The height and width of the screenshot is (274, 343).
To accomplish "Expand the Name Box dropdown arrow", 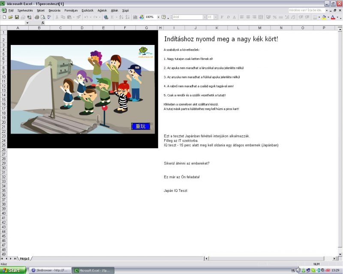I will coord(27,23).
